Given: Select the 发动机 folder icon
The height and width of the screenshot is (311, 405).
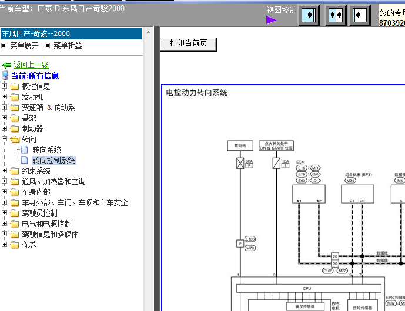Looking at the screenshot, I should coord(15,97).
